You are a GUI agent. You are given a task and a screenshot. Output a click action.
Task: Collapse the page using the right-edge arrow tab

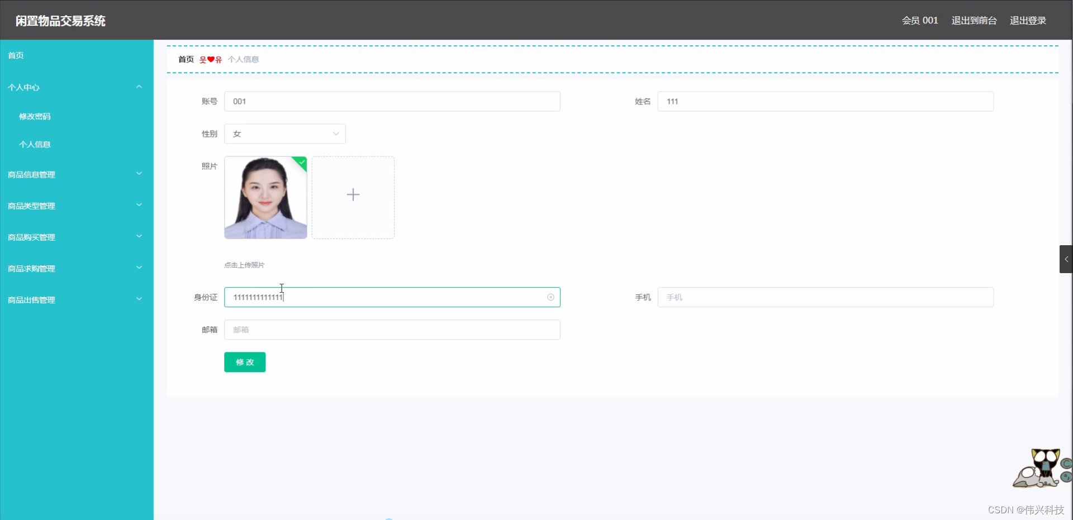[1066, 259]
